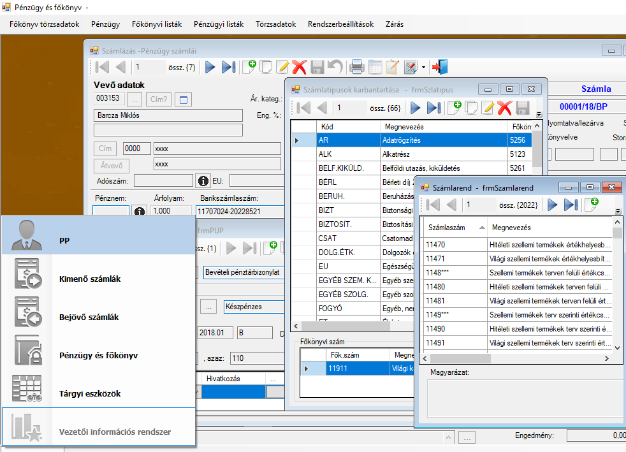Go to next record in Számlatípusok toolbar
The image size is (626, 452).
coord(415,108)
